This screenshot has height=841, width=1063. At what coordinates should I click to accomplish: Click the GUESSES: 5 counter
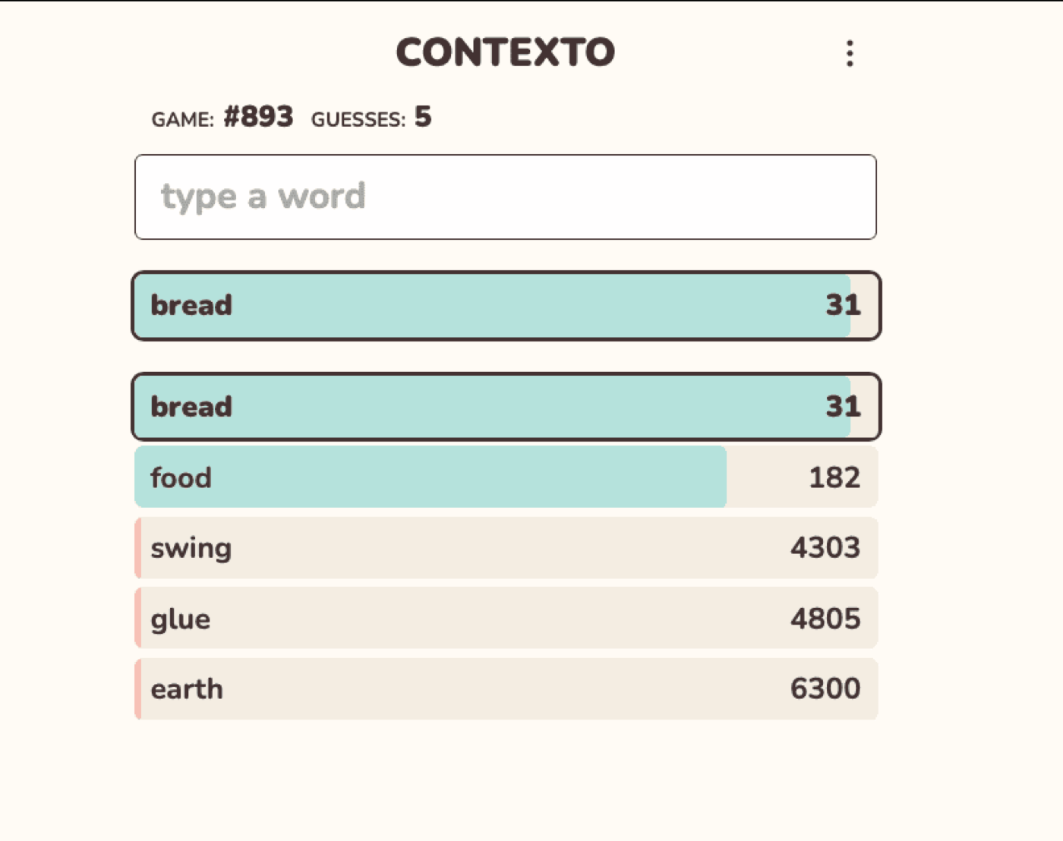372,118
